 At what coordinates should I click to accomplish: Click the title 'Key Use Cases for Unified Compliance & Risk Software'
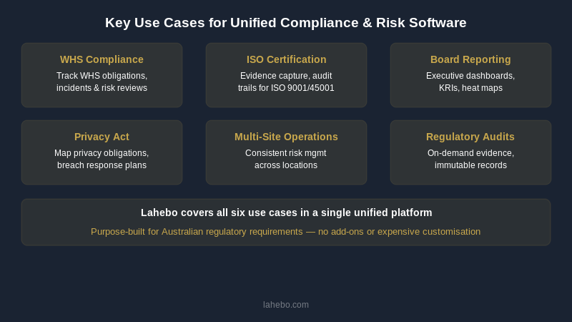click(285, 23)
